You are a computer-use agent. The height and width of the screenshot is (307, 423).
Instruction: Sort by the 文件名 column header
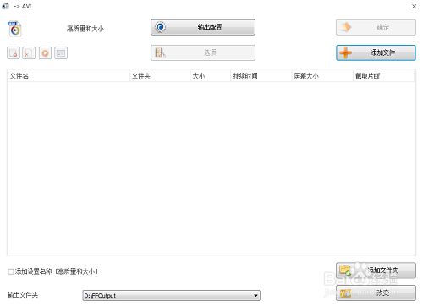tap(69, 76)
